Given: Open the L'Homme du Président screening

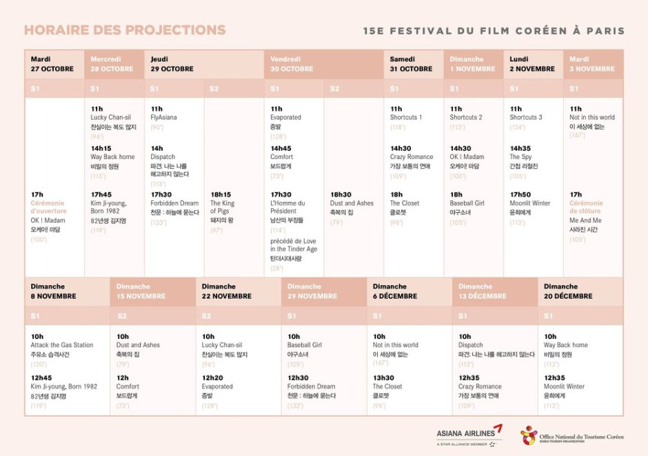Looking at the screenshot, I should 287,207.
